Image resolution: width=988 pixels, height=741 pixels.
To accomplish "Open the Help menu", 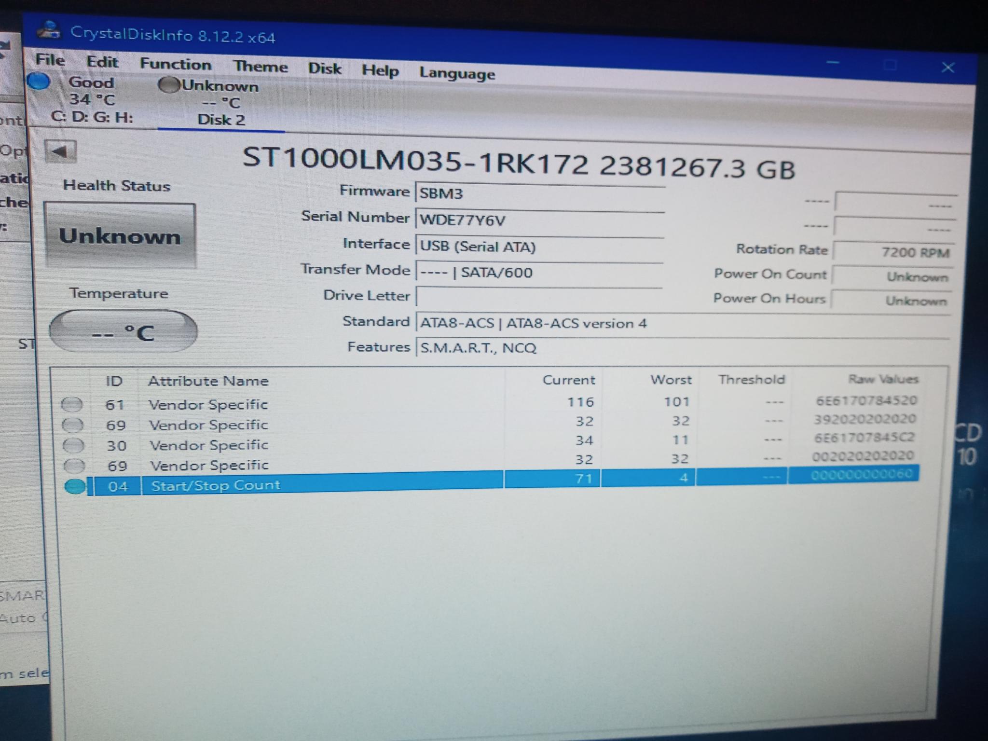I will tap(381, 70).
